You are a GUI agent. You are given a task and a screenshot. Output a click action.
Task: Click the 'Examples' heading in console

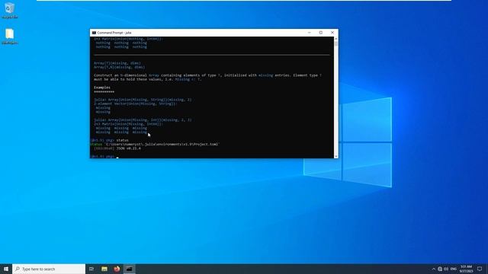102,88
